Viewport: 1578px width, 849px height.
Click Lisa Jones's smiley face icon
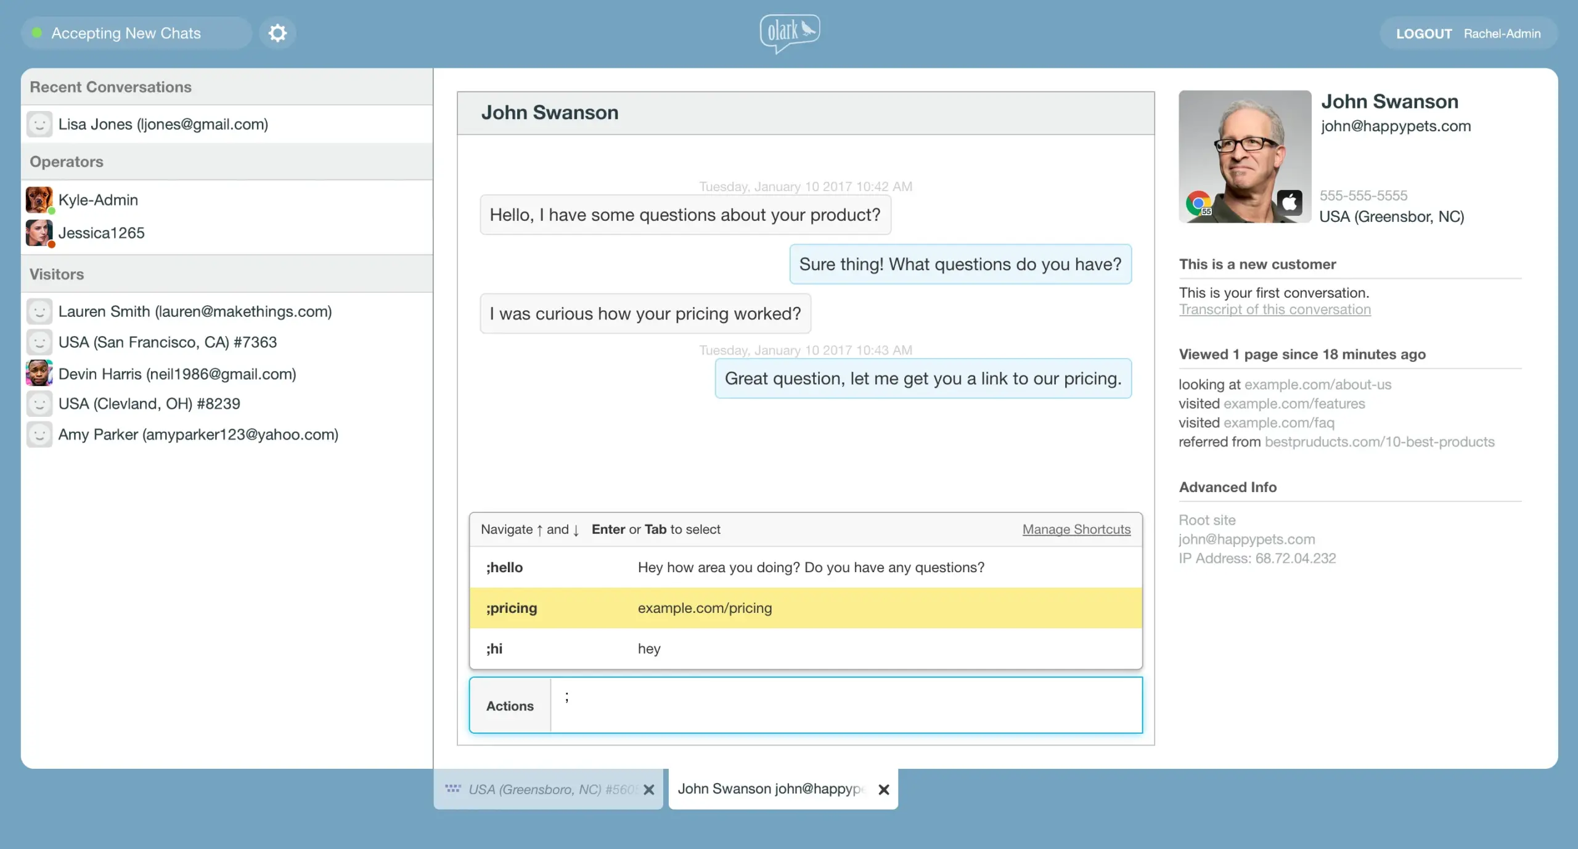click(x=39, y=125)
